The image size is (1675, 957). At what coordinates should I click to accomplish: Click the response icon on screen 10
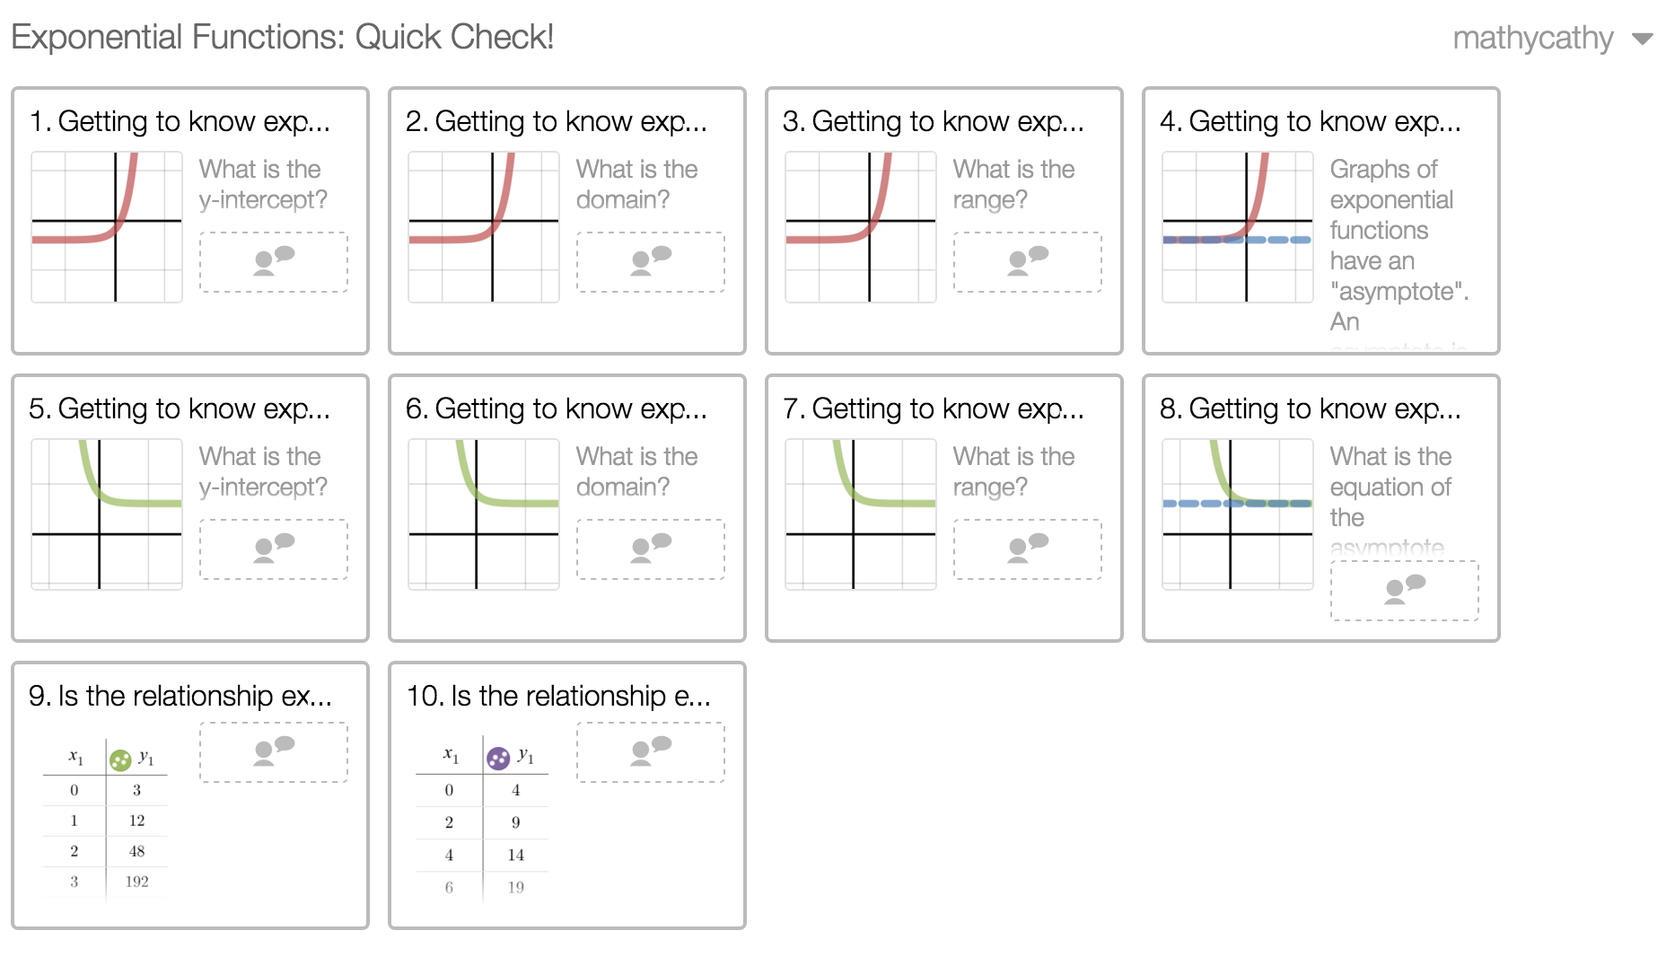[651, 751]
